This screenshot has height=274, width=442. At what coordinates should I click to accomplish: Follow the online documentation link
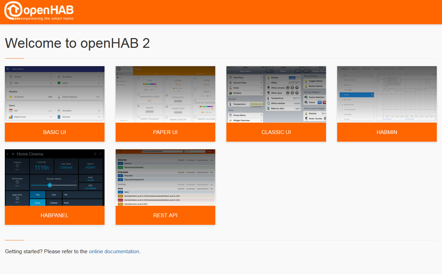point(114,251)
